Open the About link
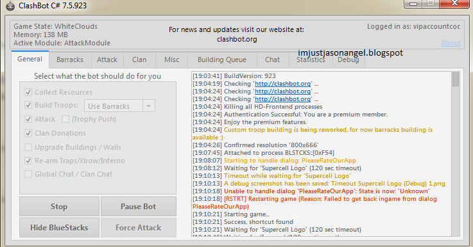The height and width of the screenshot is (247, 473). click(451, 43)
